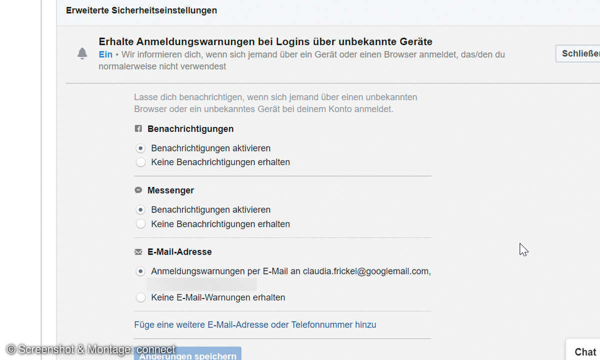
Task: Click the 'Benachrichtigungen' section heading
Action: click(x=190, y=128)
